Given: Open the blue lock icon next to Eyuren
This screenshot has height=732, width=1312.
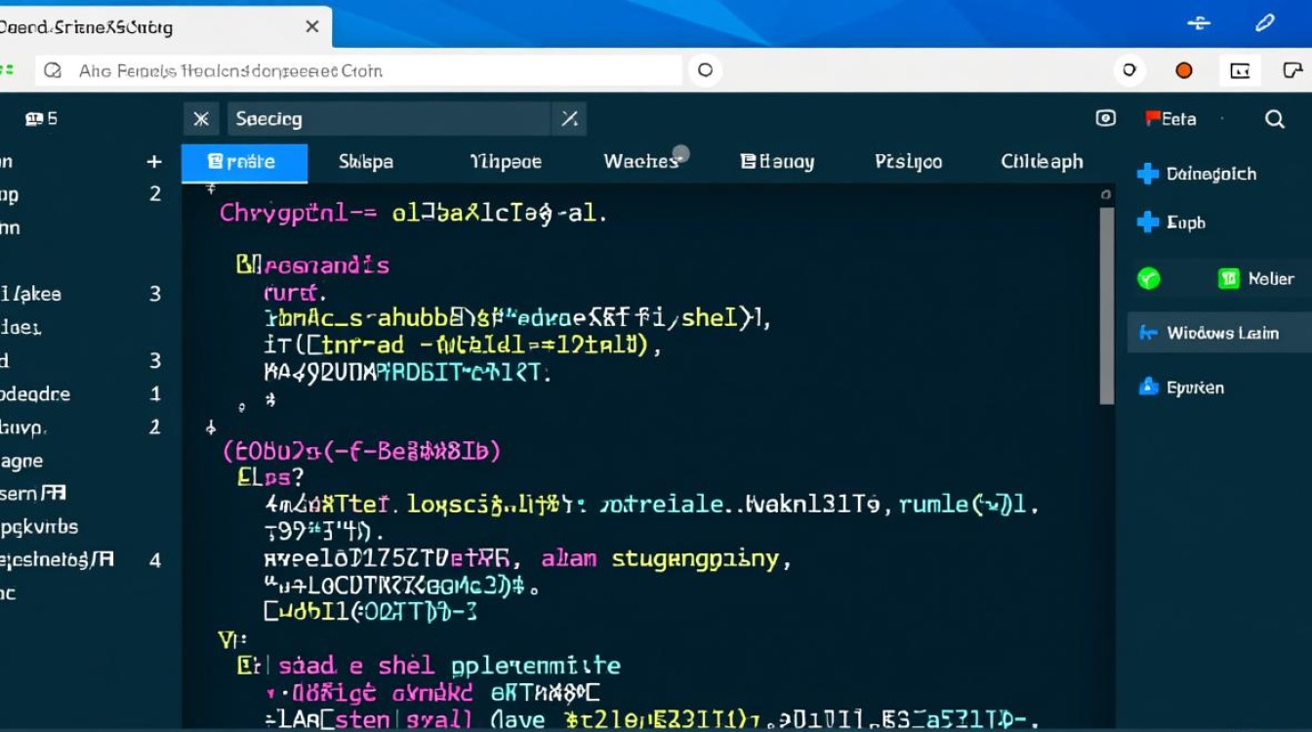Looking at the screenshot, I should [1148, 386].
